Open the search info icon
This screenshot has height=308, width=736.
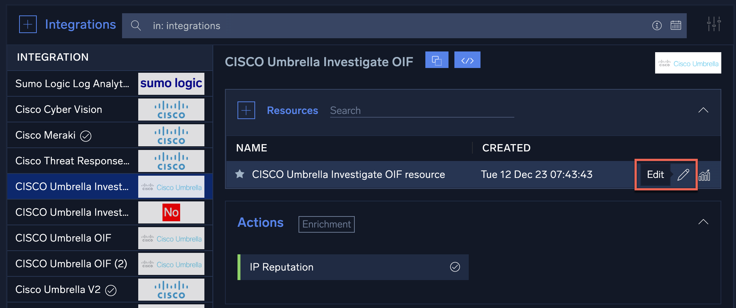(x=657, y=25)
